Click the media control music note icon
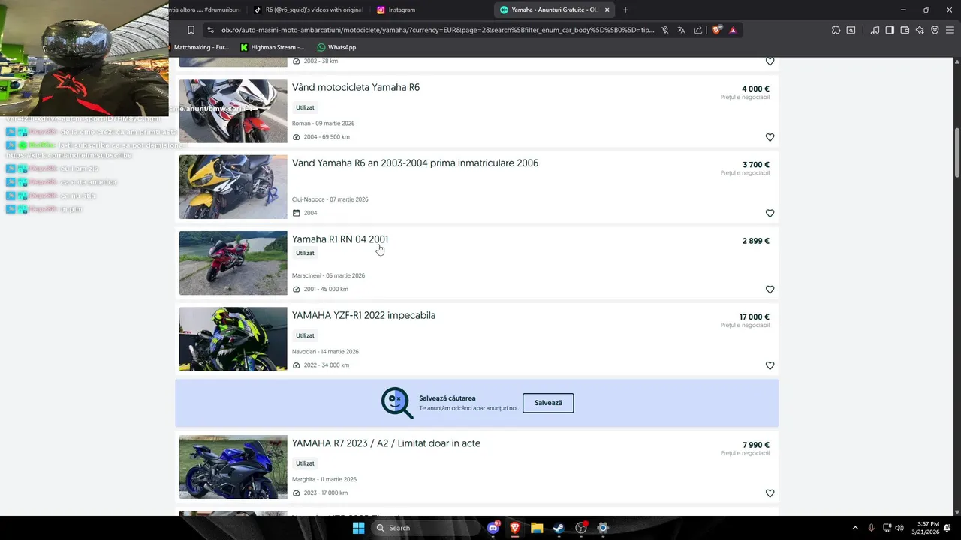Image resolution: width=961 pixels, height=540 pixels. coord(875,30)
